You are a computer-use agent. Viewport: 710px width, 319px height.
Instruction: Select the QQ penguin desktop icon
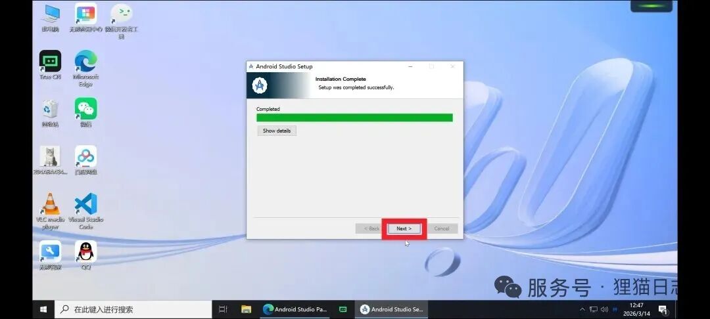(x=85, y=255)
